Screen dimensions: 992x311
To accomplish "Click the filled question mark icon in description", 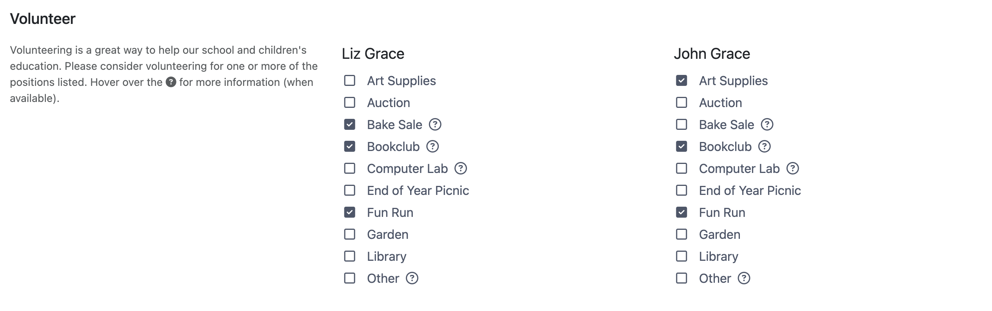I will pos(171,82).
